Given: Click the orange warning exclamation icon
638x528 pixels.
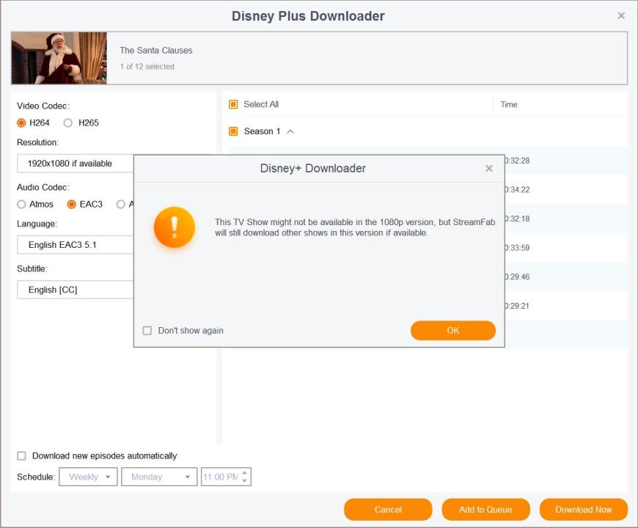Looking at the screenshot, I should tap(174, 227).
